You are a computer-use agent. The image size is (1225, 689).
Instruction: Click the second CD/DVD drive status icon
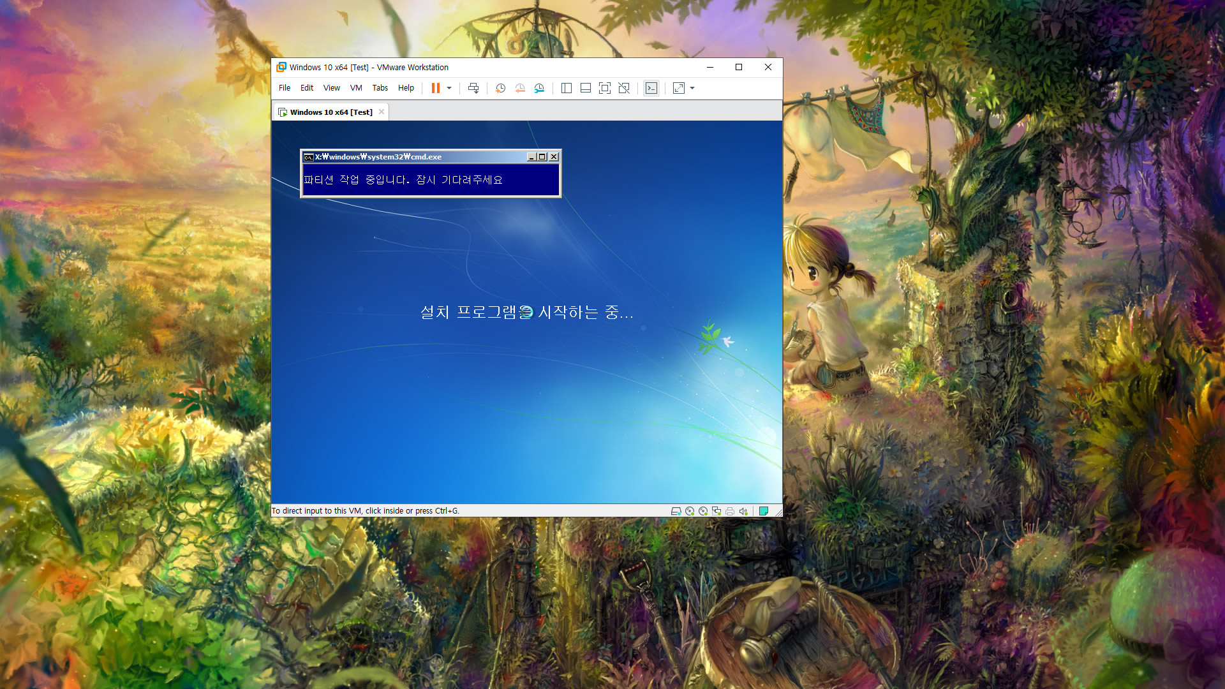(703, 511)
